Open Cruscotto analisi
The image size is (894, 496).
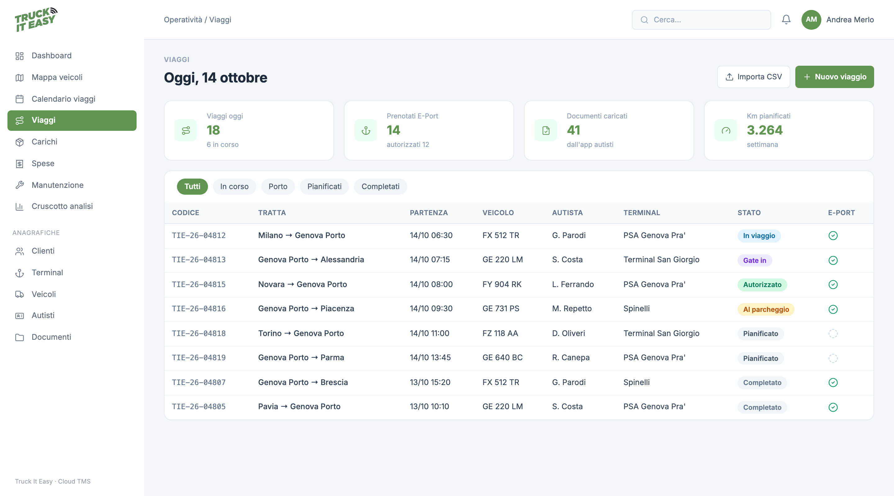(72, 206)
